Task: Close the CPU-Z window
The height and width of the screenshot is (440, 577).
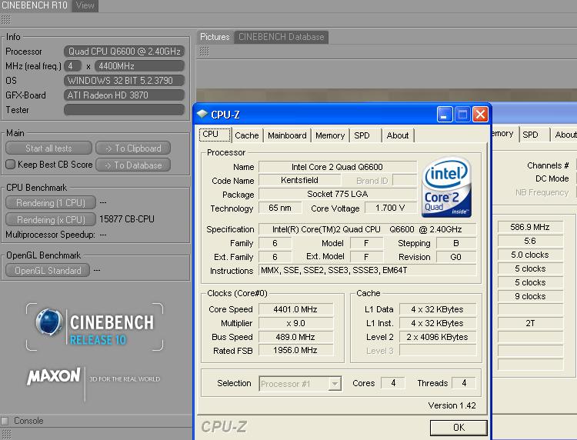Action: pos(480,115)
